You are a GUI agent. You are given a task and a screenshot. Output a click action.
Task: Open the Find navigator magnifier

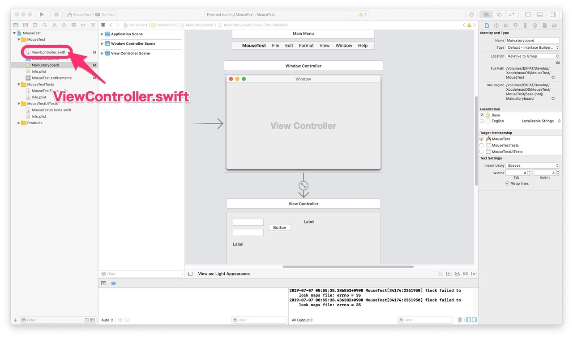45,25
